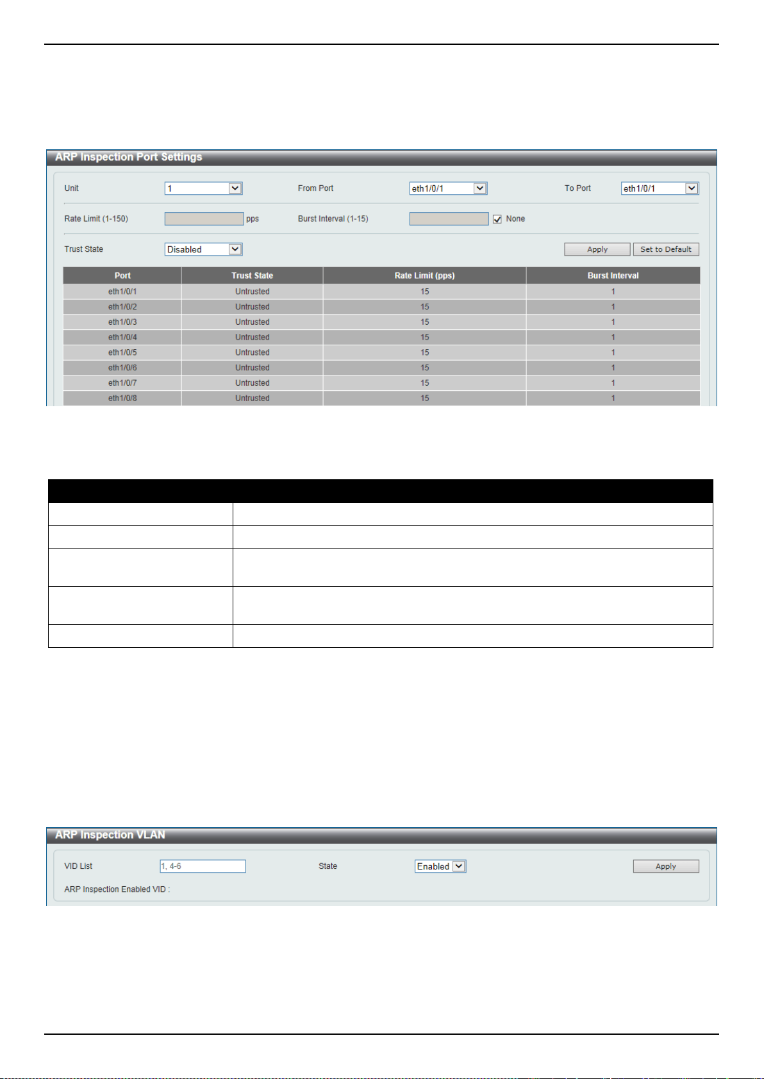Select the eth1/0/1 row port cell

pos(122,292)
